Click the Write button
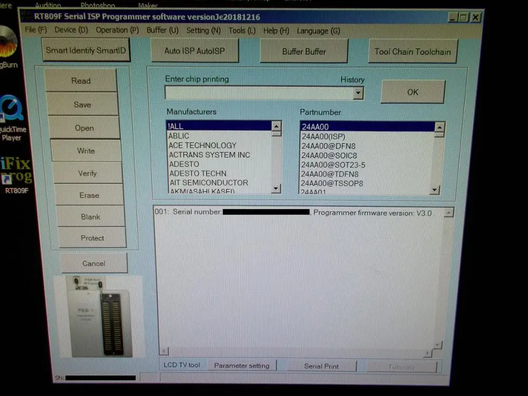 (x=86, y=150)
